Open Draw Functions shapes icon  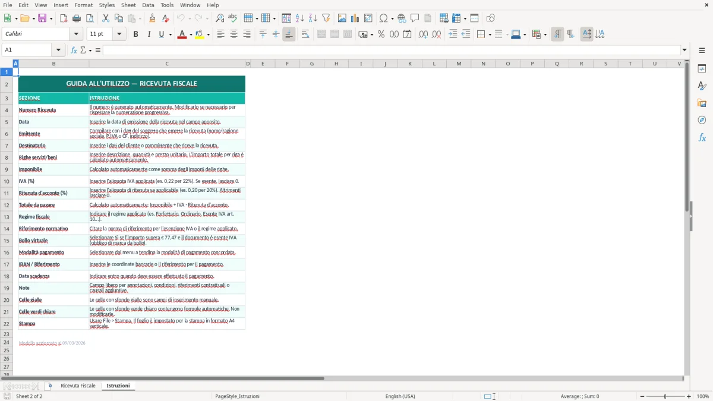point(490,18)
